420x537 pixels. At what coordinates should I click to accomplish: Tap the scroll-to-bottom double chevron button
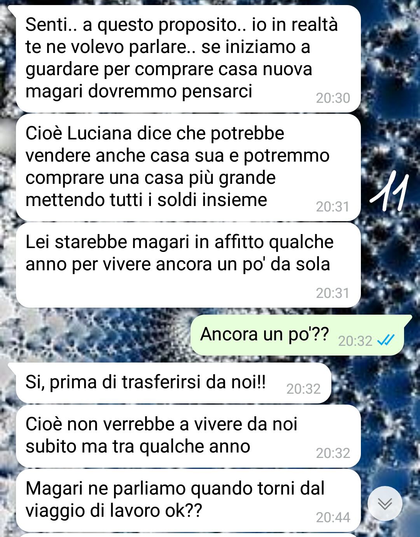pyautogui.click(x=385, y=504)
